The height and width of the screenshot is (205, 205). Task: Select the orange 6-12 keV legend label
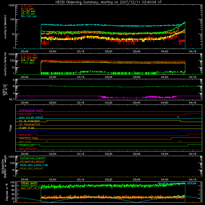[27, 9]
